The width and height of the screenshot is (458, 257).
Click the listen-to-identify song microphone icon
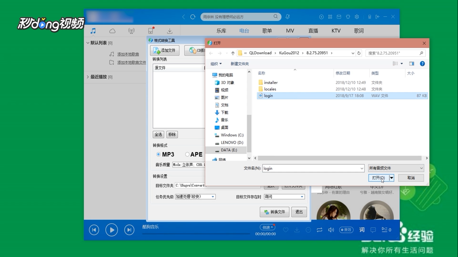pos(288,16)
